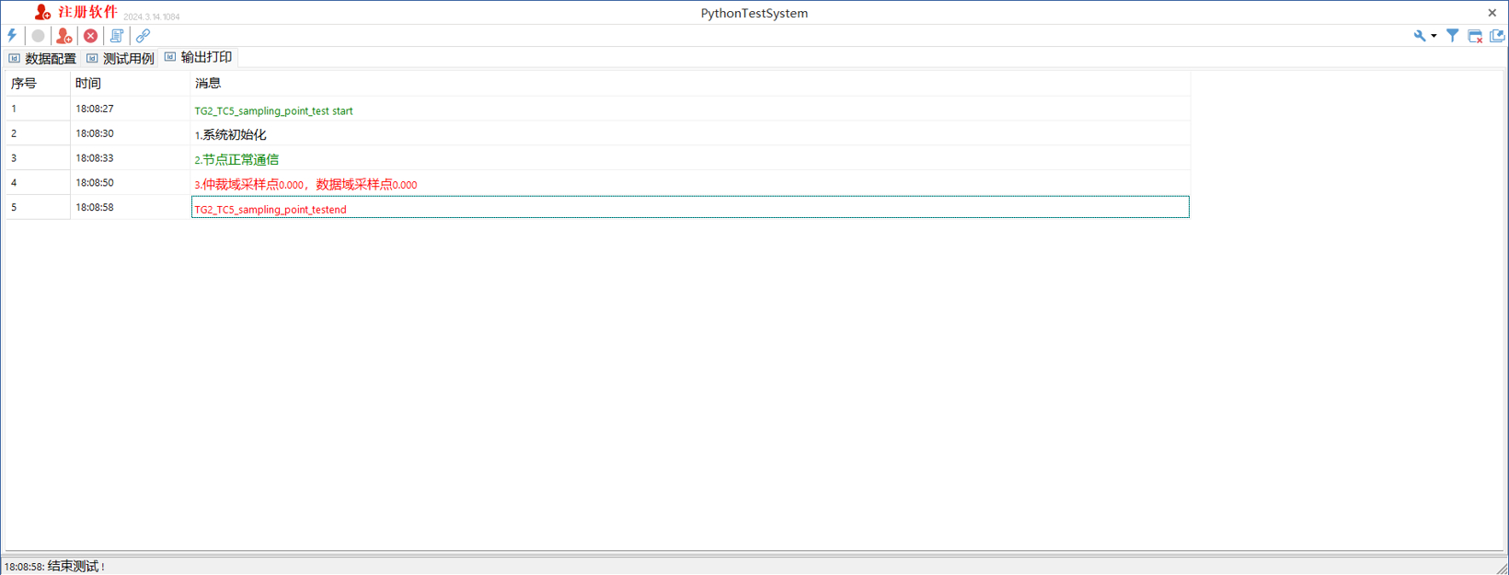Click the blue chain link icon
The height and width of the screenshot is (575, 1509).
(x=143, y=36)
